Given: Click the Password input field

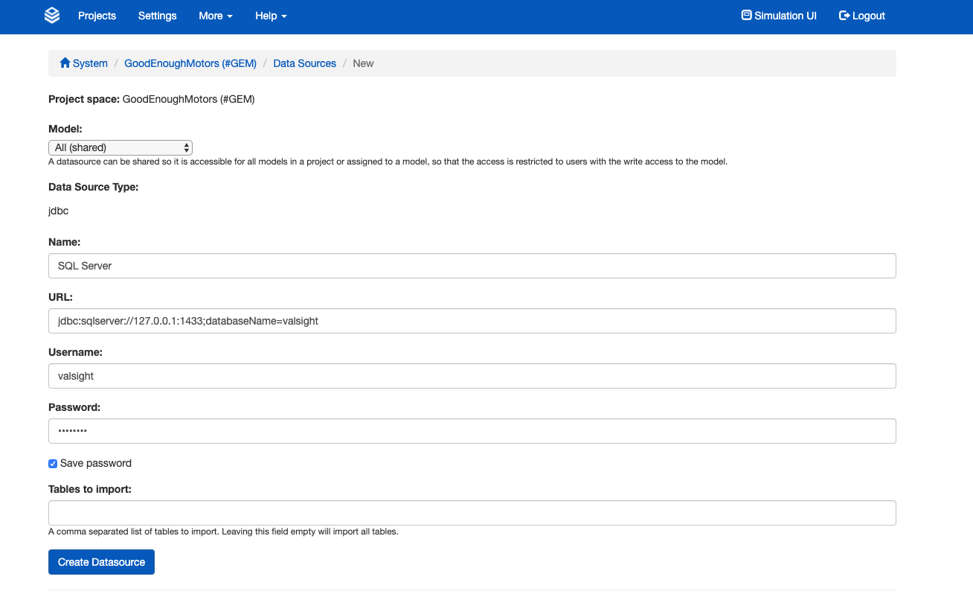Looking at the screenshot, I should click(472, 431).
